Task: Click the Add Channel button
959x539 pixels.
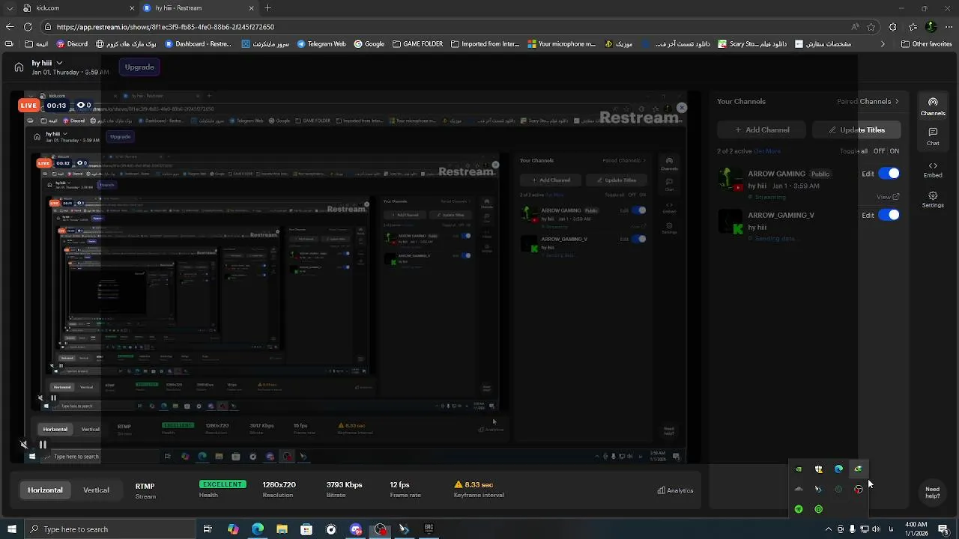Action: tap(761, 130)
